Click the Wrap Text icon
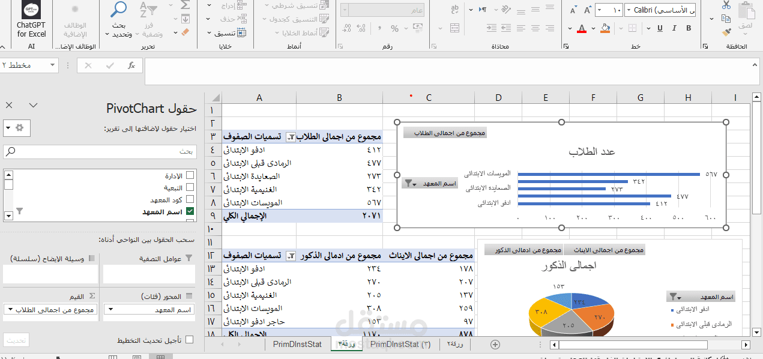Image resolution: width=763 pixels, height=359 pixels. 454,10
